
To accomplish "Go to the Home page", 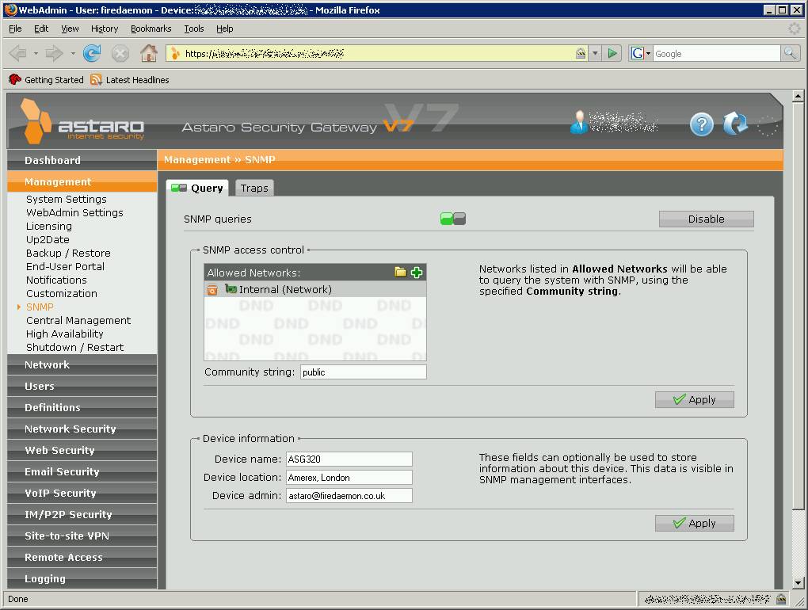I will tap(149, 53).
